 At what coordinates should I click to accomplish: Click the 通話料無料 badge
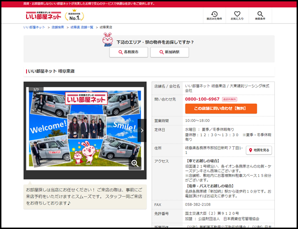[x=230, y=99]
